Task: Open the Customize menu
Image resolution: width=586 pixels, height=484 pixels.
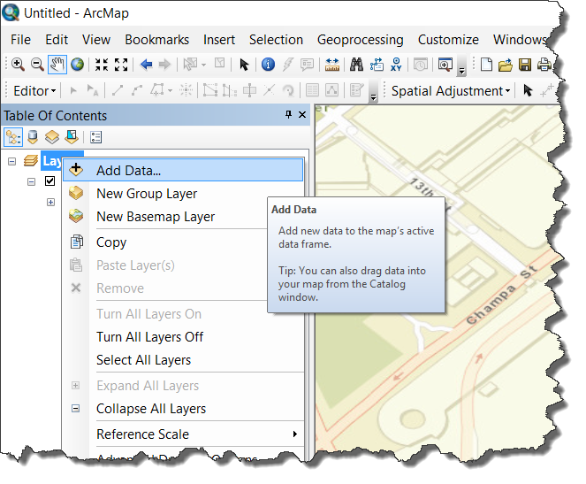Action: (x=448, y=40)
